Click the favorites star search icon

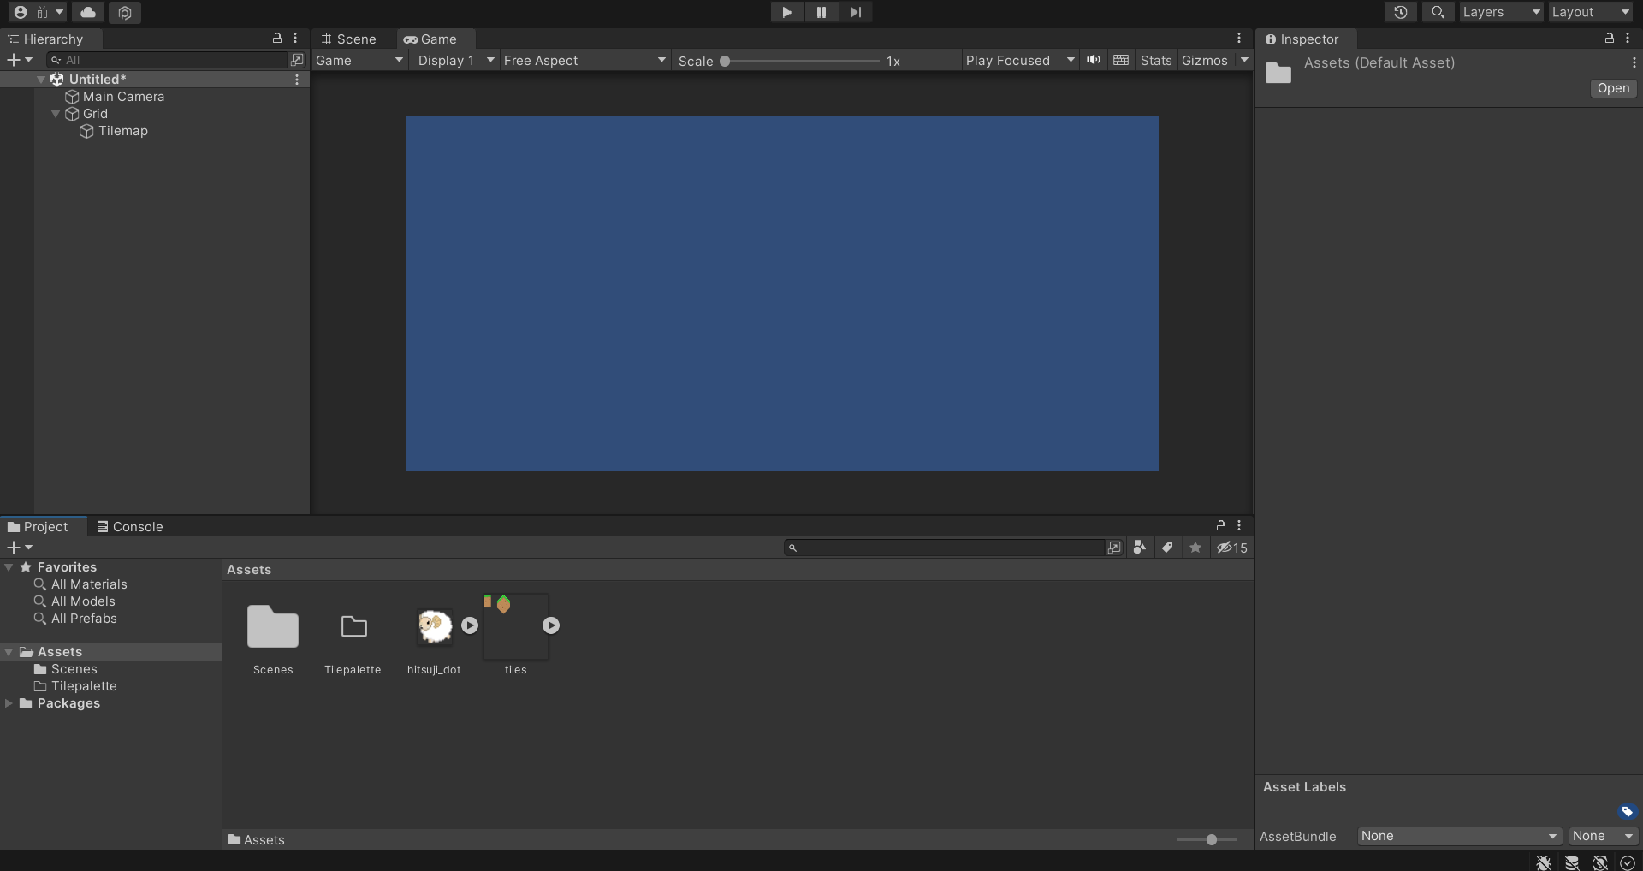coord(1195,548)
